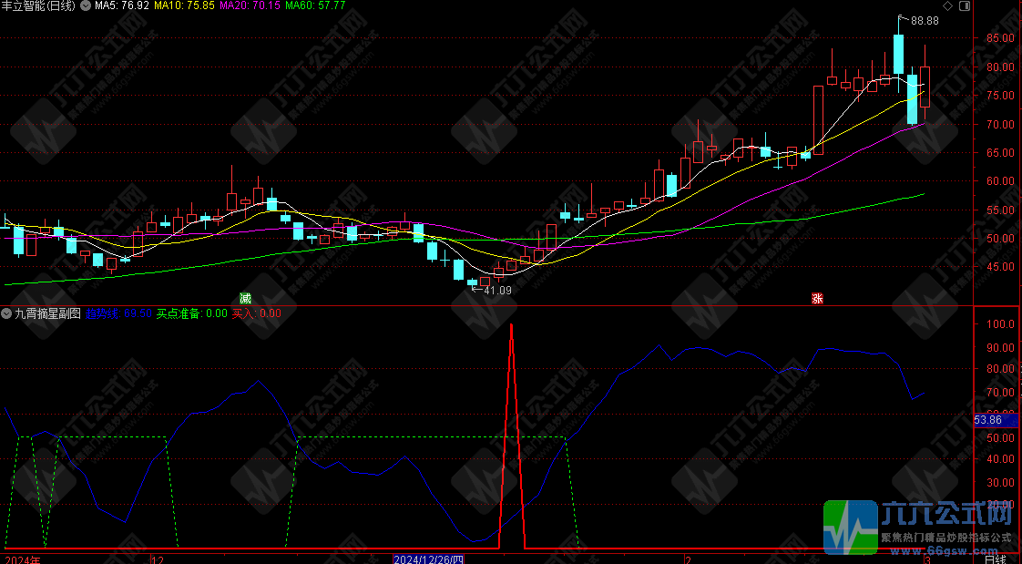Click the 88.88 high price flag
This screenshot has width=1022, height=564.
pyautogui.click(x=924, y=20)
